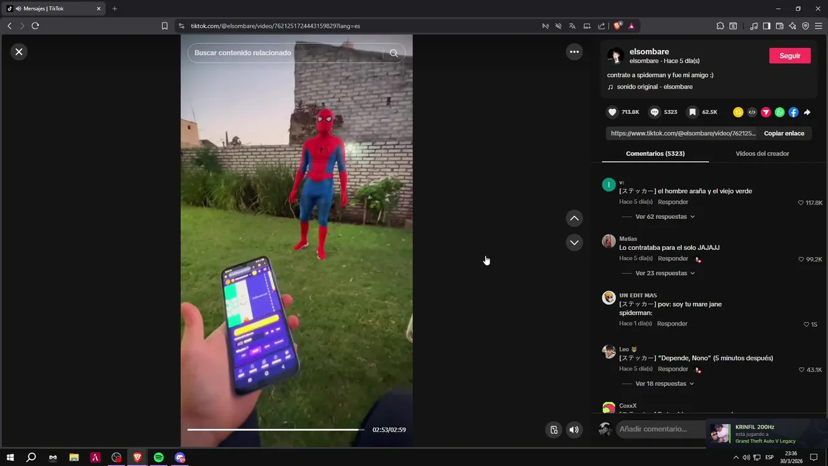
Task: Click the share page icon in address bar
Action: pos(601,26)
